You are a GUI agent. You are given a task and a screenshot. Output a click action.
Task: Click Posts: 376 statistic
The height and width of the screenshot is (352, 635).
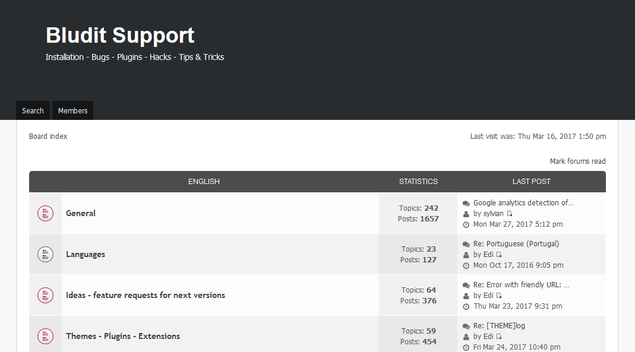click(x=418, y=300)
